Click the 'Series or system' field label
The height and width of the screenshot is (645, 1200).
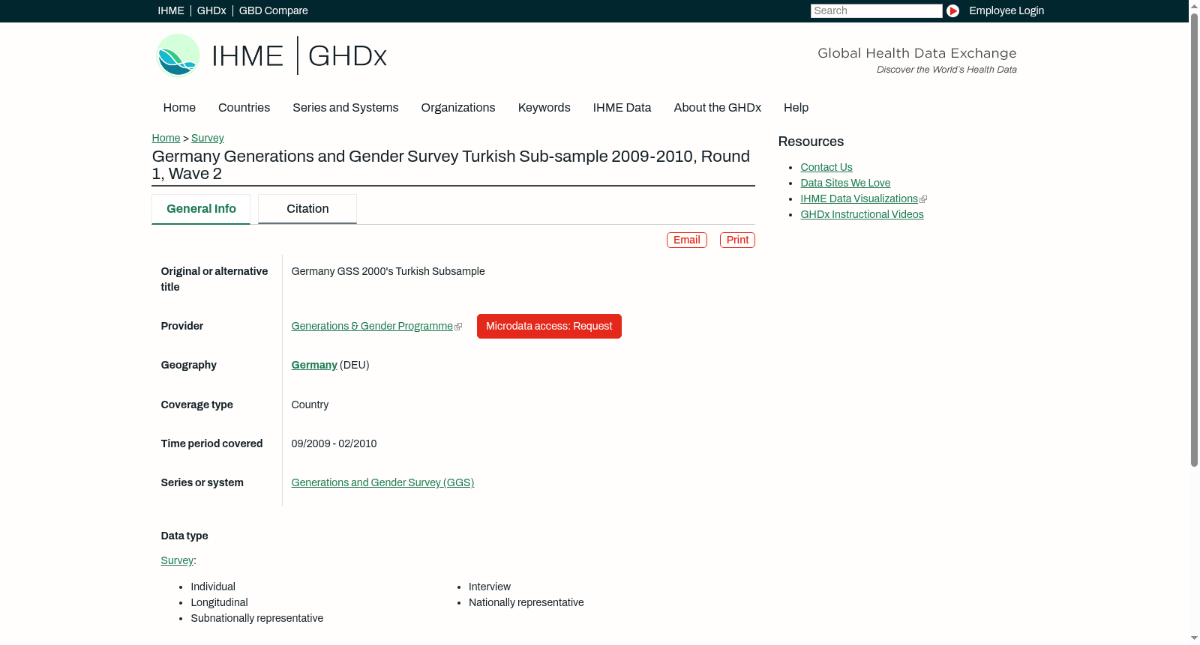(x=202, y=482)
